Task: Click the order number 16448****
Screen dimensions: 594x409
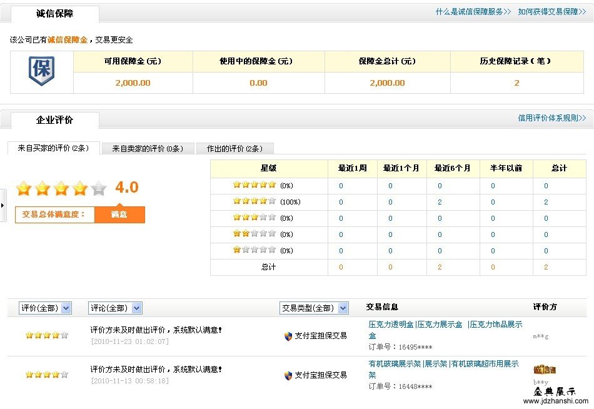Action: pos(416,386)
